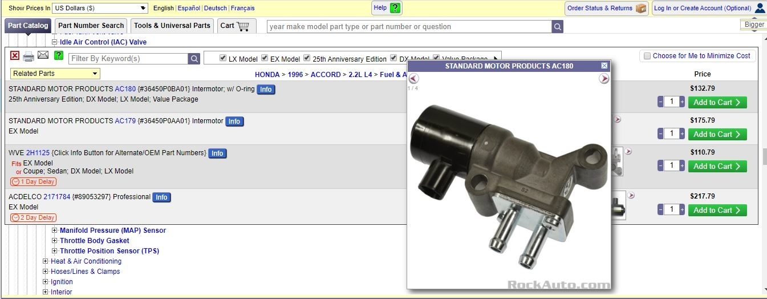
Task: Expand the Throttle Position Sensor (TPS) node
Action: tap(55, 251)
